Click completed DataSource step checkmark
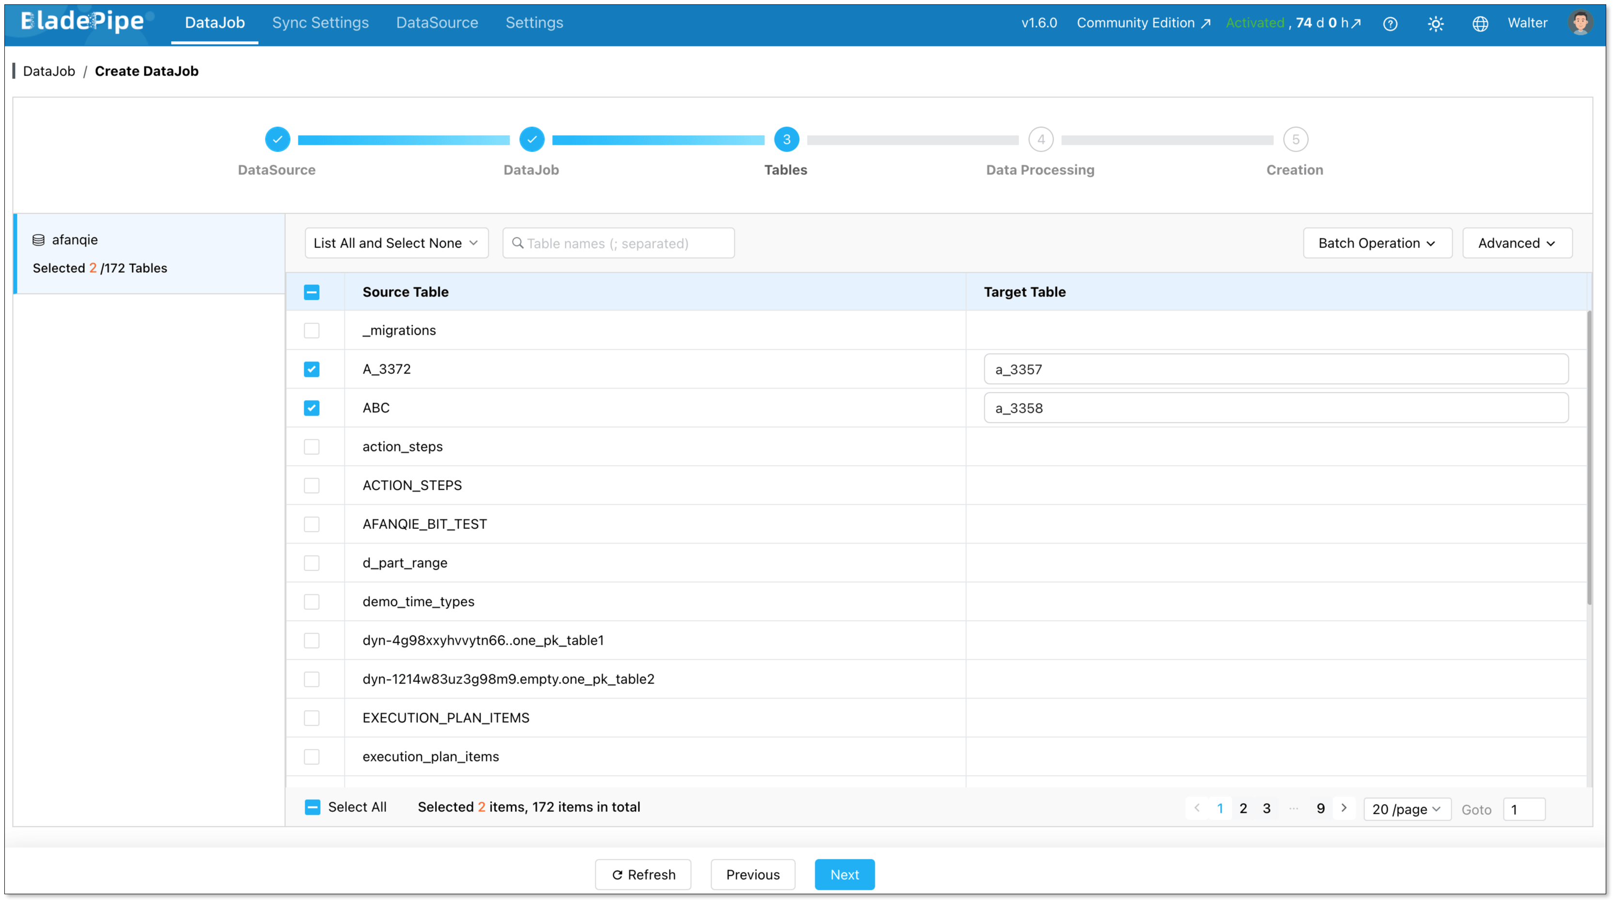This screenshot has width=1613, height=901. coord(277,139)
